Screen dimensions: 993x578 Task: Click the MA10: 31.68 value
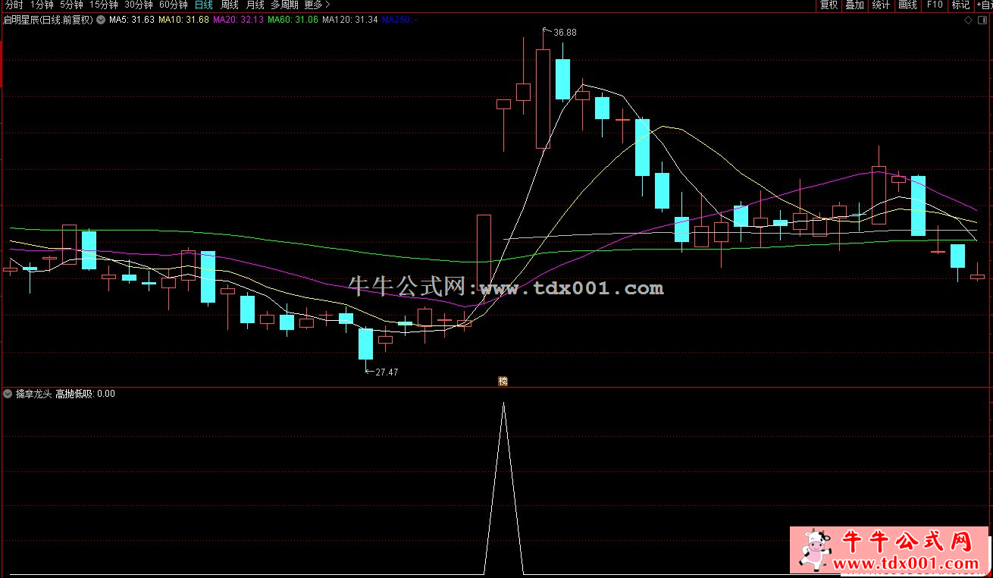click(x=183, y=20)
